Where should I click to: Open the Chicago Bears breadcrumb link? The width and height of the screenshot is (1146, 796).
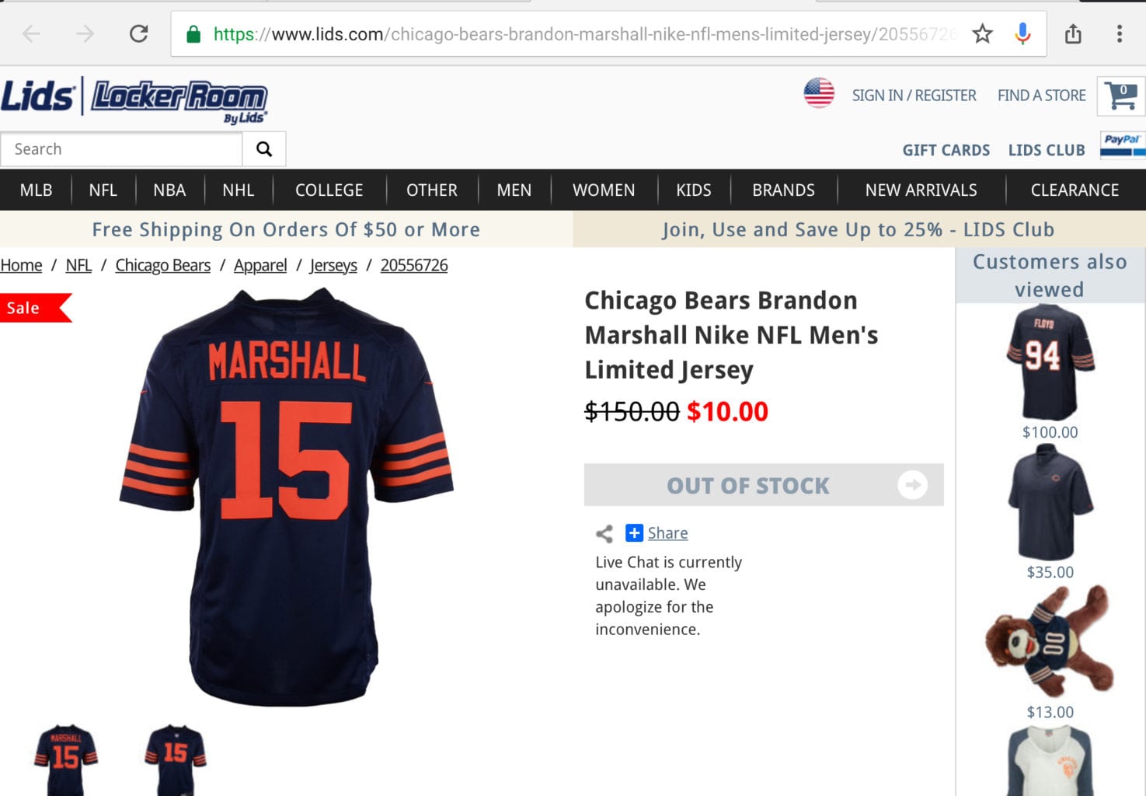(x=162, y=265)
